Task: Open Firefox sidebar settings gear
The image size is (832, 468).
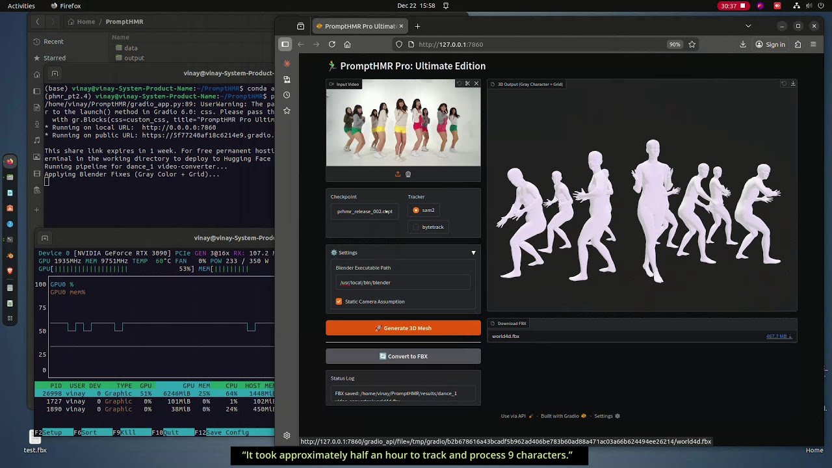Action: tap(287, 435)
